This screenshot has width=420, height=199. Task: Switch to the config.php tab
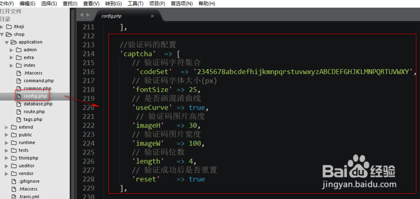[x=111, y=16]
